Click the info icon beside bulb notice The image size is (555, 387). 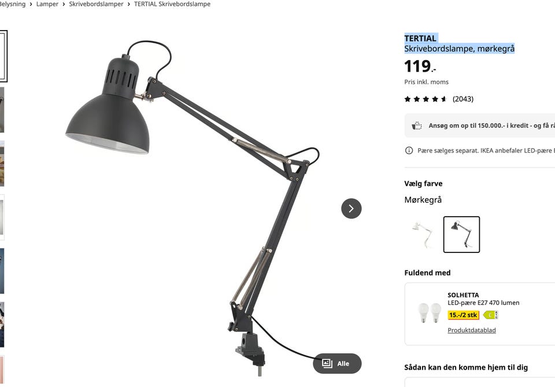(409, 150)
